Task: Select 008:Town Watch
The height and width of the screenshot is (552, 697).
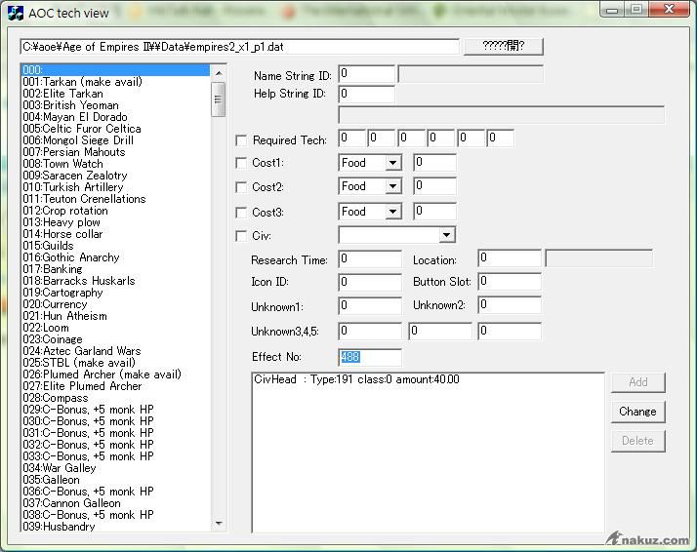Action: (x=115, y=164)
